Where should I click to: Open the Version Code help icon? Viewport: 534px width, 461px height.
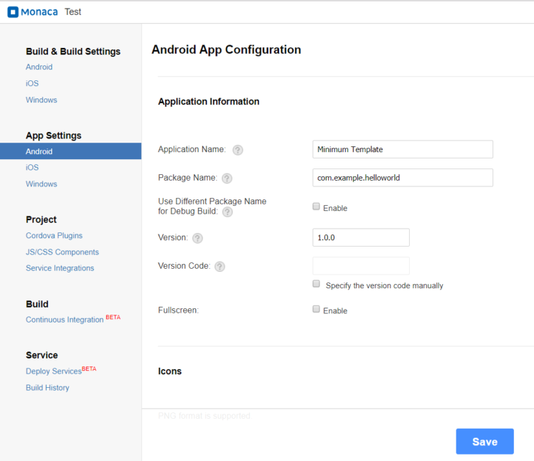click(x=220, y=267)
